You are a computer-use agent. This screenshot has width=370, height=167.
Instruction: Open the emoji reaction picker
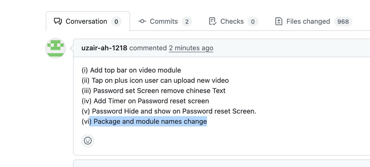point(88,141)
